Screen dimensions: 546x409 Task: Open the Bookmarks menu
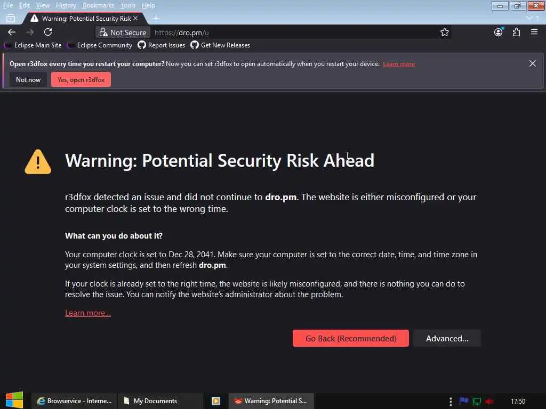point(98,5)
